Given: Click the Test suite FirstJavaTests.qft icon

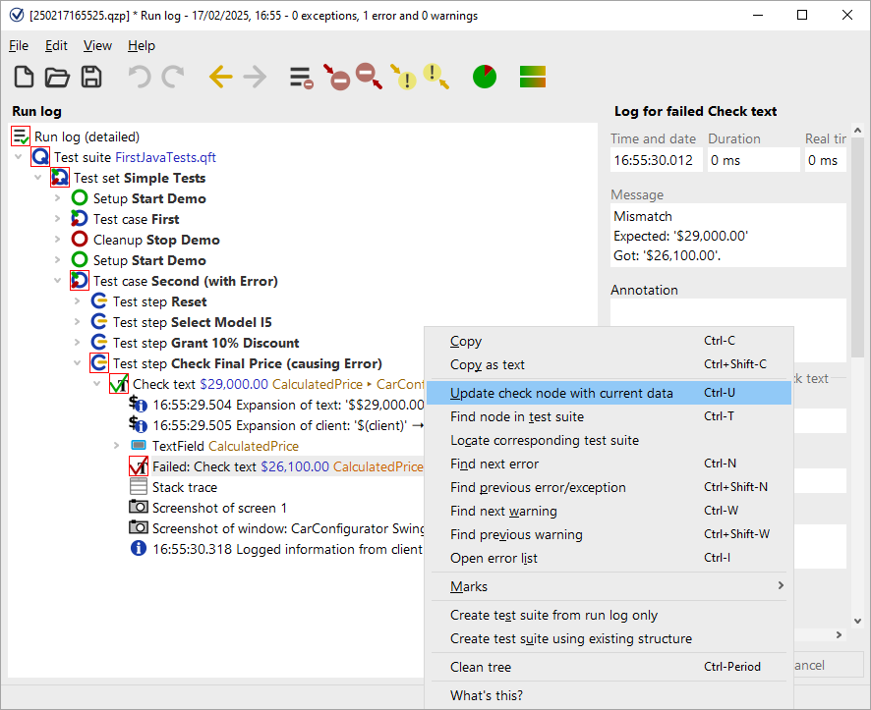Looking at the screenshot, I should 40,157.
